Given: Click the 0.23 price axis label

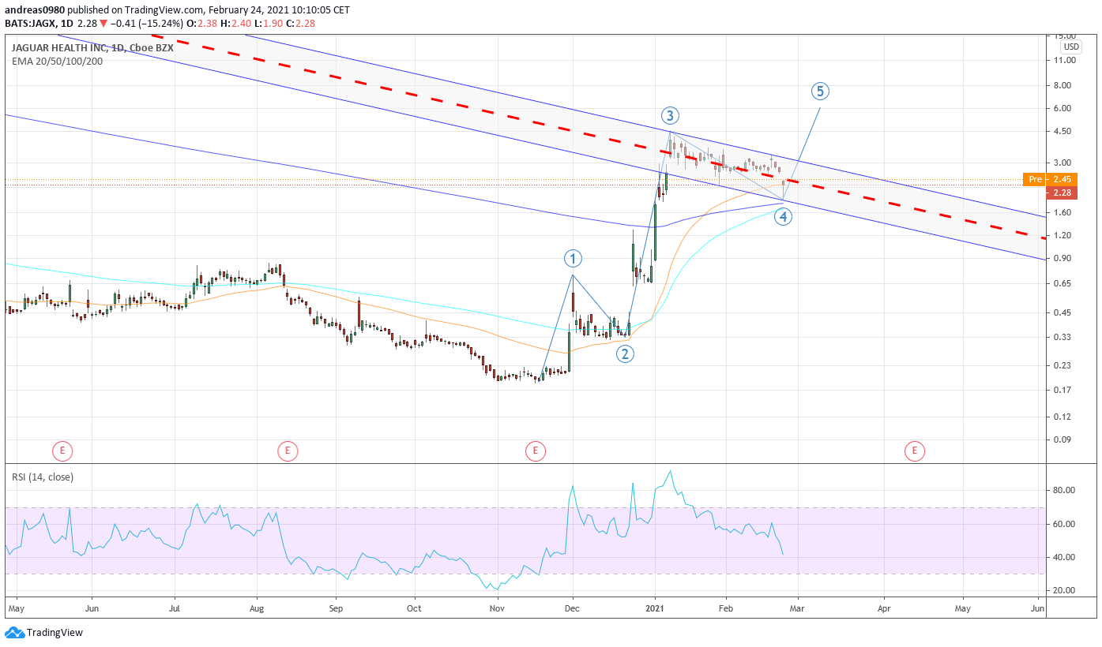Looking at the screenshot, I should [x=1061, y=365].
